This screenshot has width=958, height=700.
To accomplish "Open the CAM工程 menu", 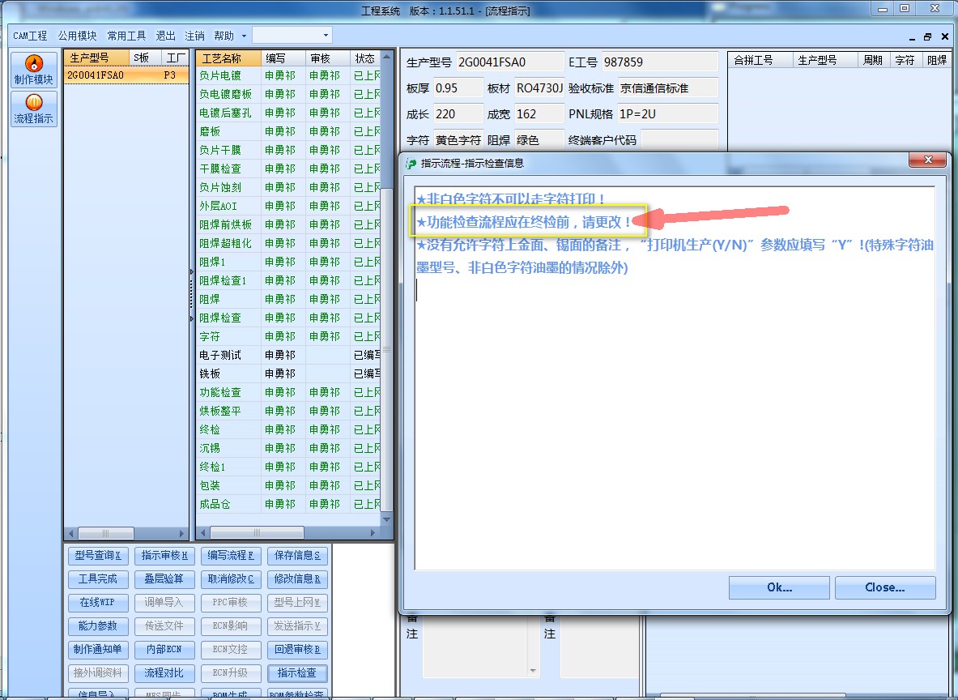I will point(30,36).
